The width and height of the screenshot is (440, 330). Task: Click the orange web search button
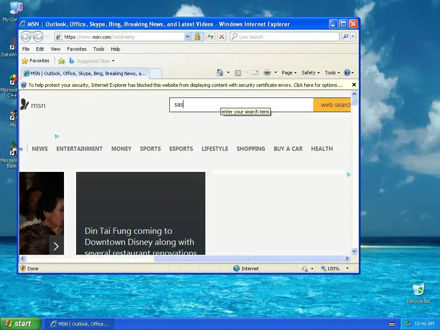tap(332, 105)
